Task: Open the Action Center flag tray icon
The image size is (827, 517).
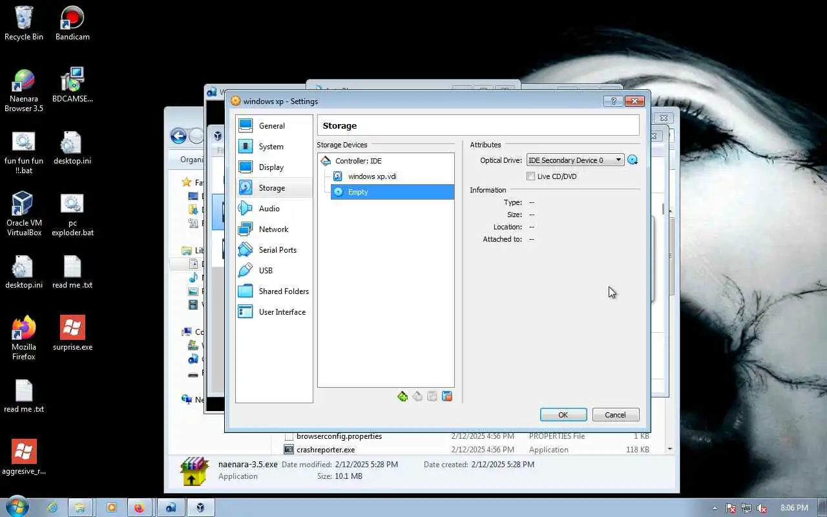Action: [x=731, y=508]
